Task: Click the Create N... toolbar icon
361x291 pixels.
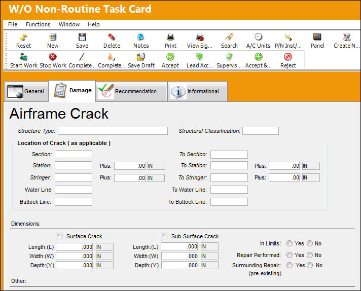Action: click(x=347, y=37)
